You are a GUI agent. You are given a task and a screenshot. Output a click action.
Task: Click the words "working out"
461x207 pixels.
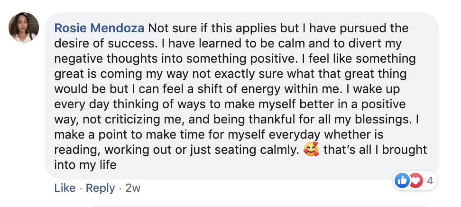(152, 151)
